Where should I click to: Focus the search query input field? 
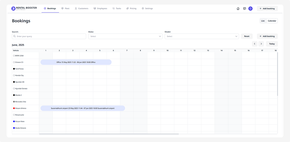[49, 36]
